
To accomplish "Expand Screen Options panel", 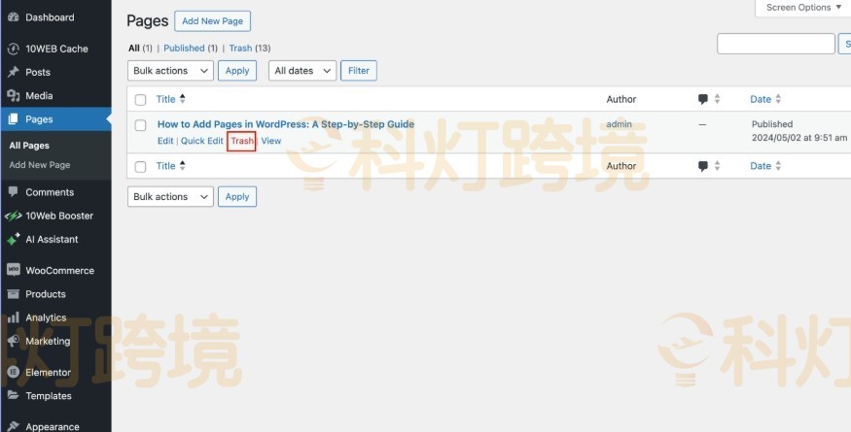I will click(x=803, y=8).
